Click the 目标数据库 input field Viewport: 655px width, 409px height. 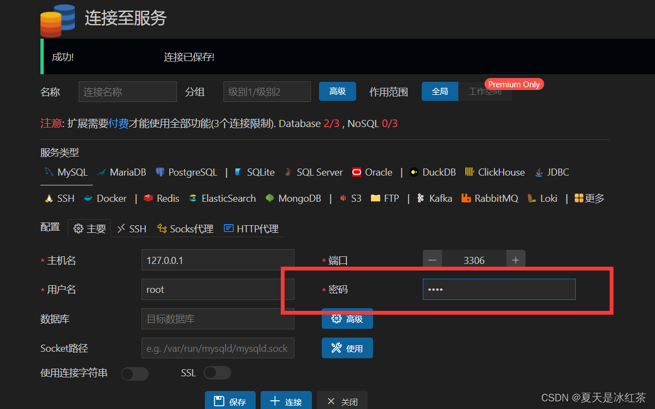pyautogui.click(x=217, y=319)
